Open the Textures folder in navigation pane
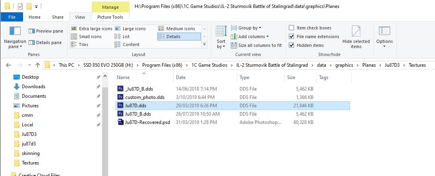Viewport: 435px width, 176px height. coord(30,162)
